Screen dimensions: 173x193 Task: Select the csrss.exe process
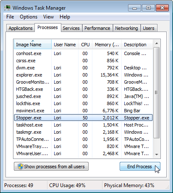(x=83, y=61)
